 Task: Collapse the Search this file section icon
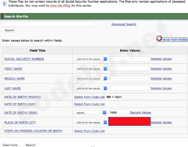pyautogui.click(x=2, y=16)
